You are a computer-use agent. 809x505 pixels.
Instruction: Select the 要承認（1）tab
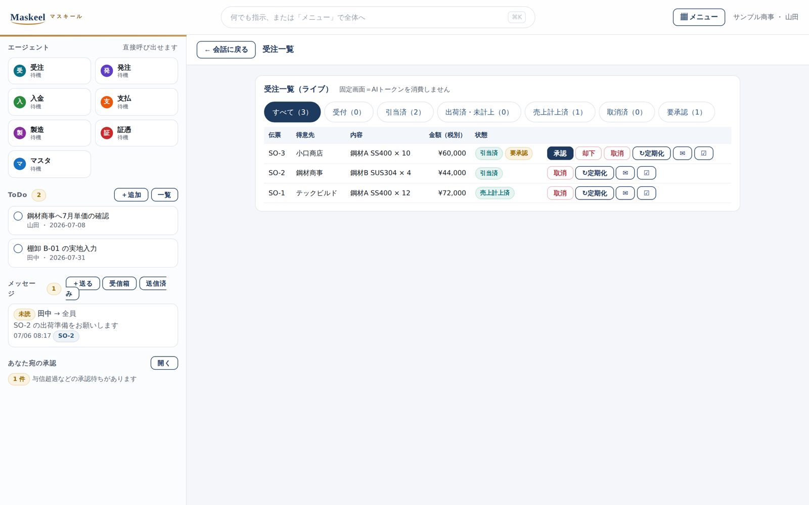pyautogui.click(x=686, y=112)
